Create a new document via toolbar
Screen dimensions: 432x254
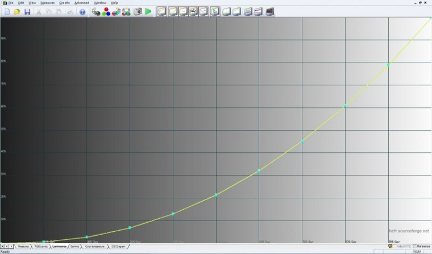click(x=7, y=12)
